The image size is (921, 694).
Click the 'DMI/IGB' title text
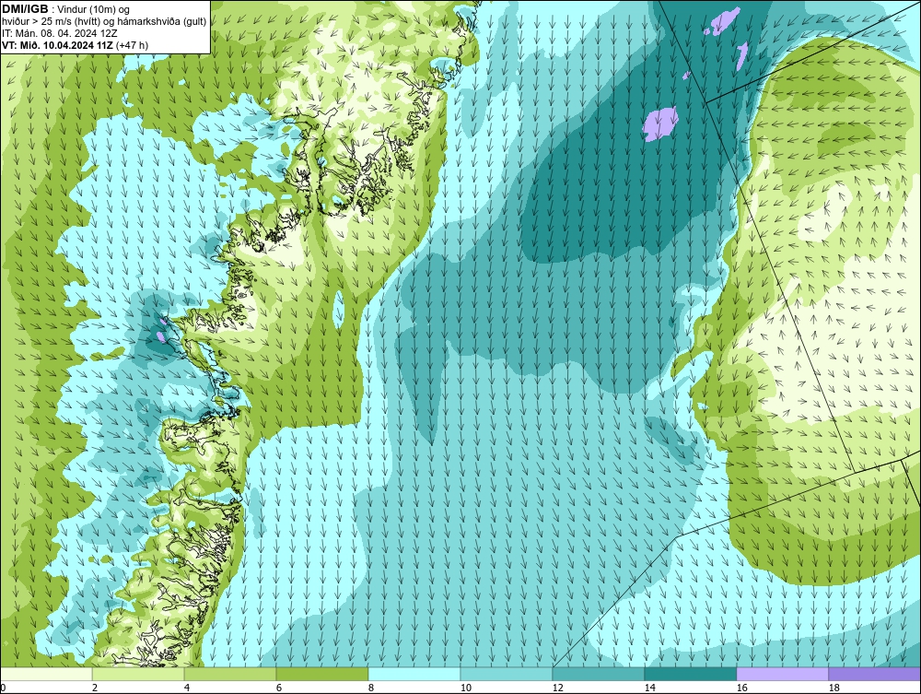coord(25,9)
